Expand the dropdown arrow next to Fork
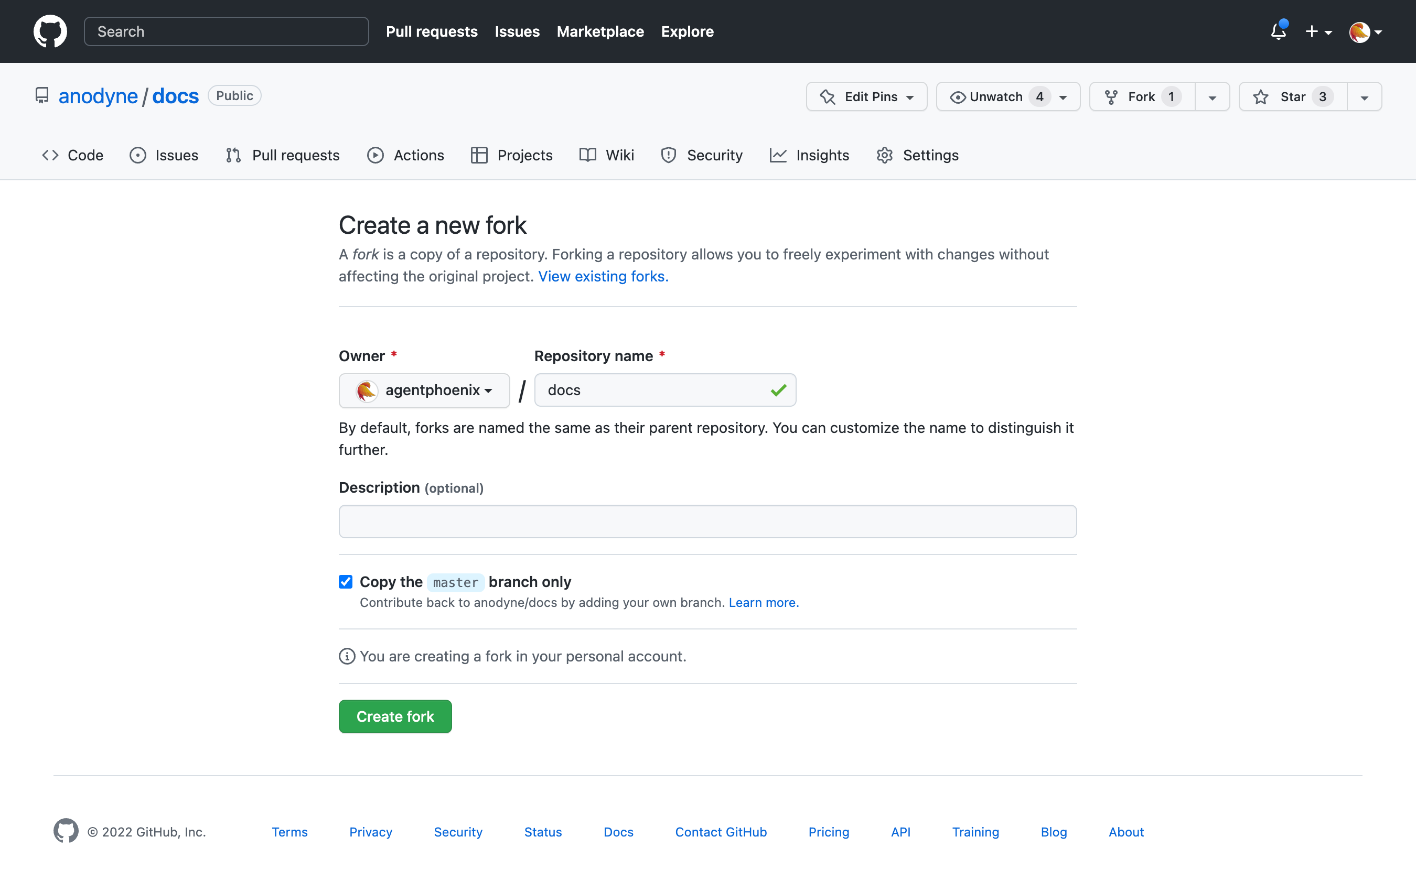Image resolution: width=1416 pixels, height=891 pixels. coord(1212,97)
